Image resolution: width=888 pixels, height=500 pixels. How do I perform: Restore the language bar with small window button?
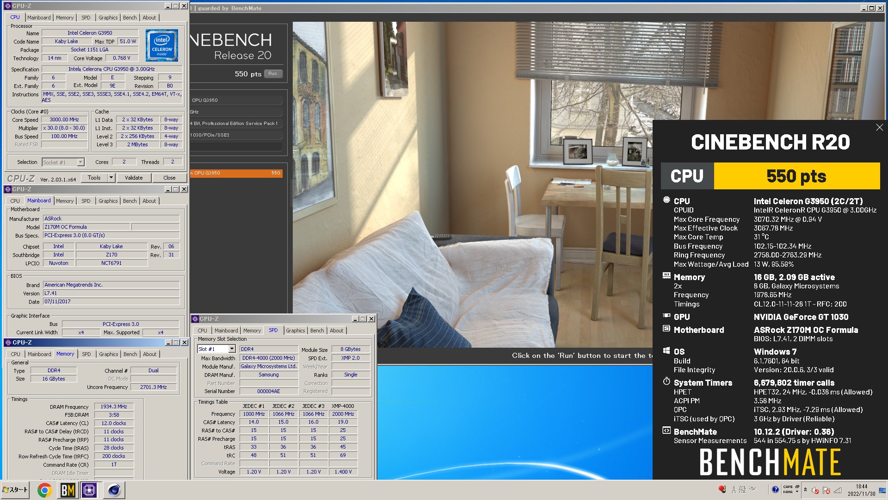pyautogui.click(x=797, y=487)
